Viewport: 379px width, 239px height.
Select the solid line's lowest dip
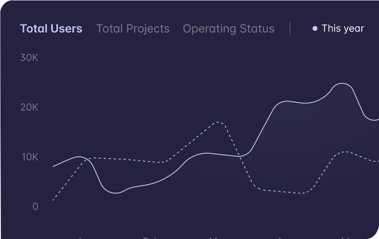[x=116, y=193]
